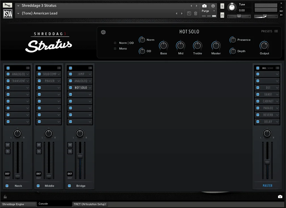
Task: Click the Bridge channel DEF output button
Action: (x=70, y=174)
